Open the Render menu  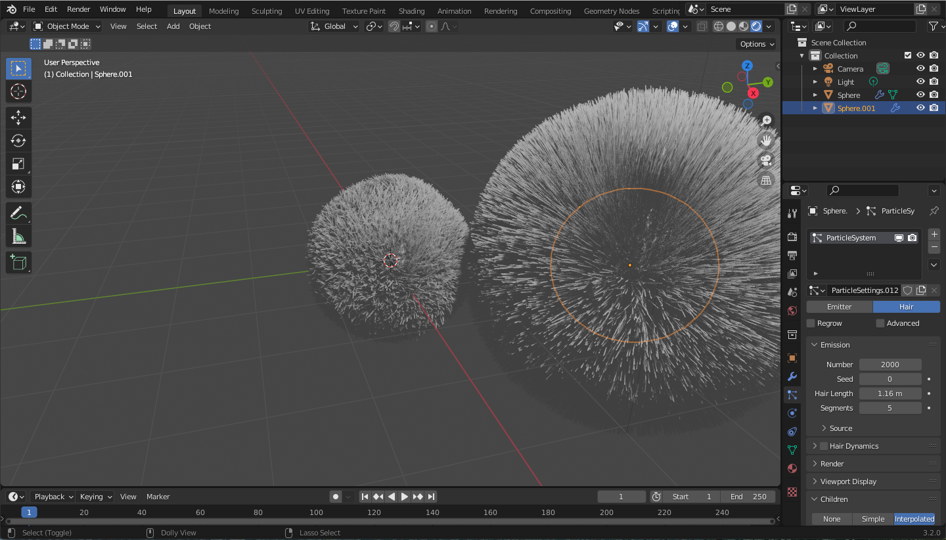(78, 9)
